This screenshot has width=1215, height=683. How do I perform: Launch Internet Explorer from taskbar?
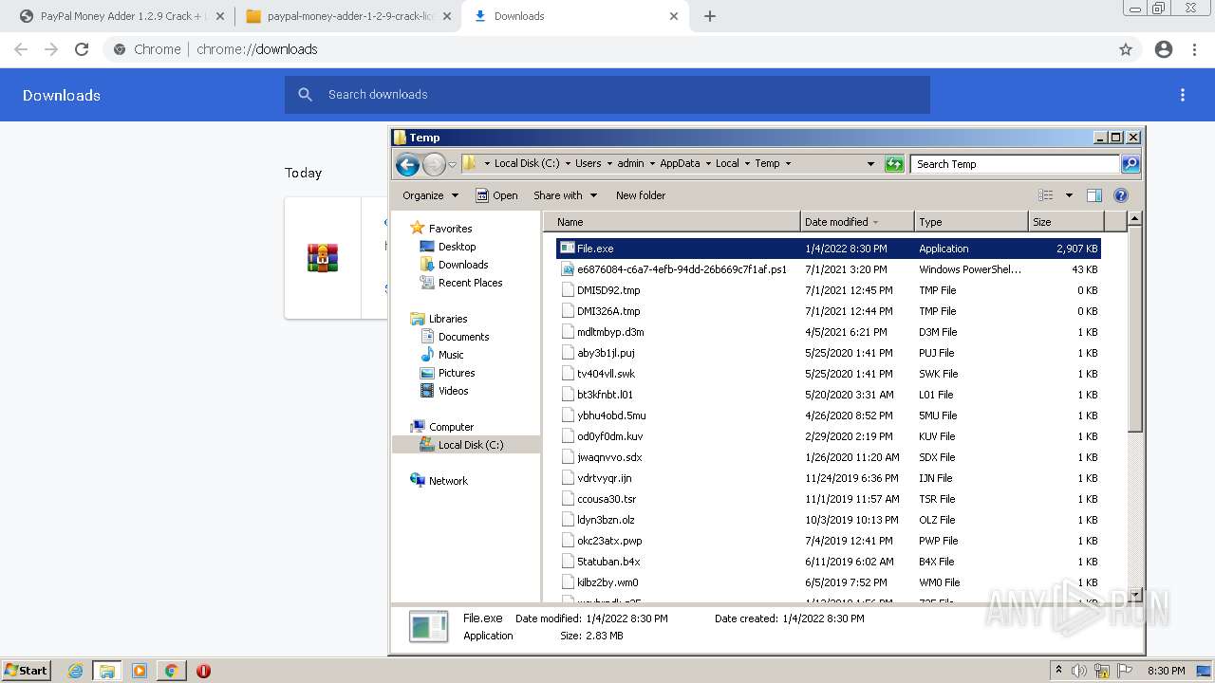[x=76, y=671]
